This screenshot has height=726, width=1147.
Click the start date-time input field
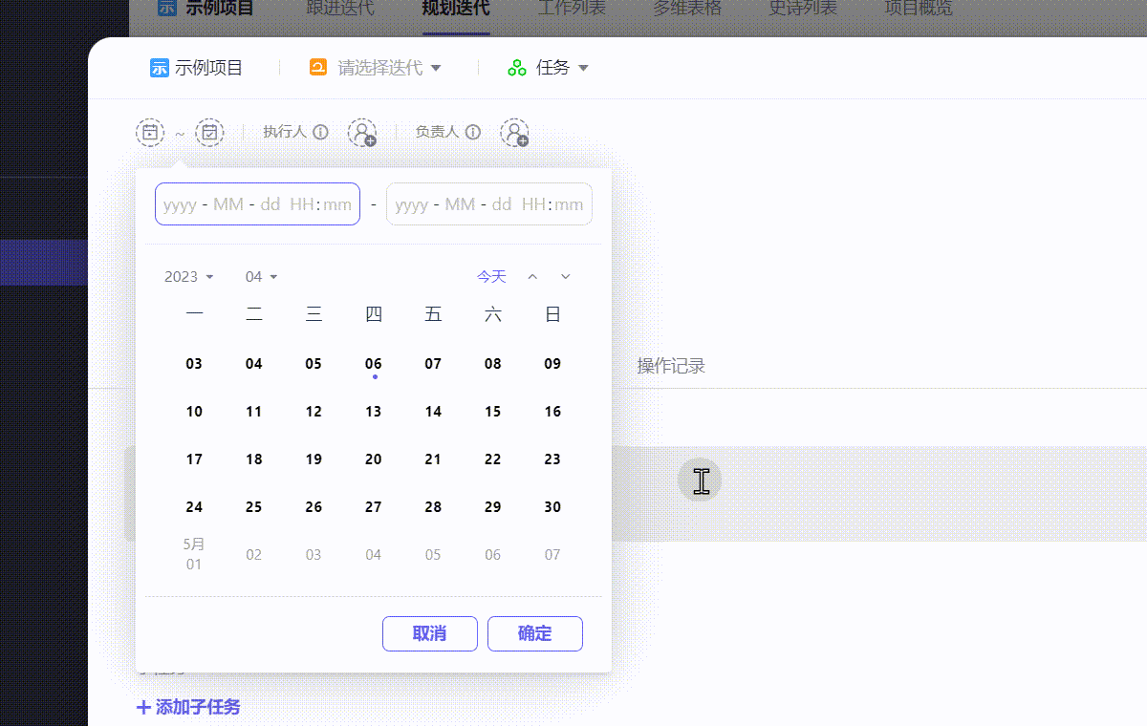pyautogui.click(x=257, y=204)
